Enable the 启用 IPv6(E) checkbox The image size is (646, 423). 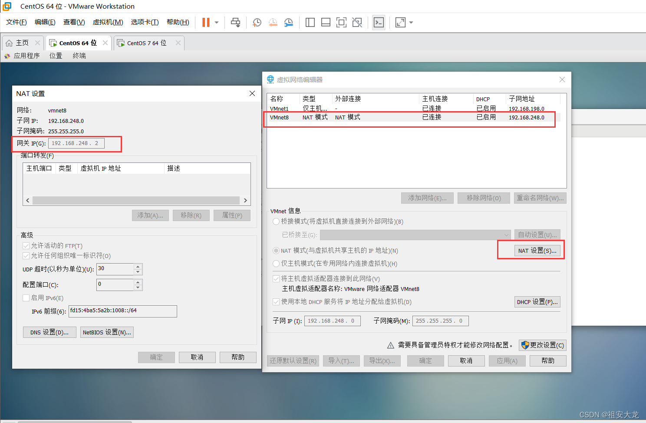26,298
